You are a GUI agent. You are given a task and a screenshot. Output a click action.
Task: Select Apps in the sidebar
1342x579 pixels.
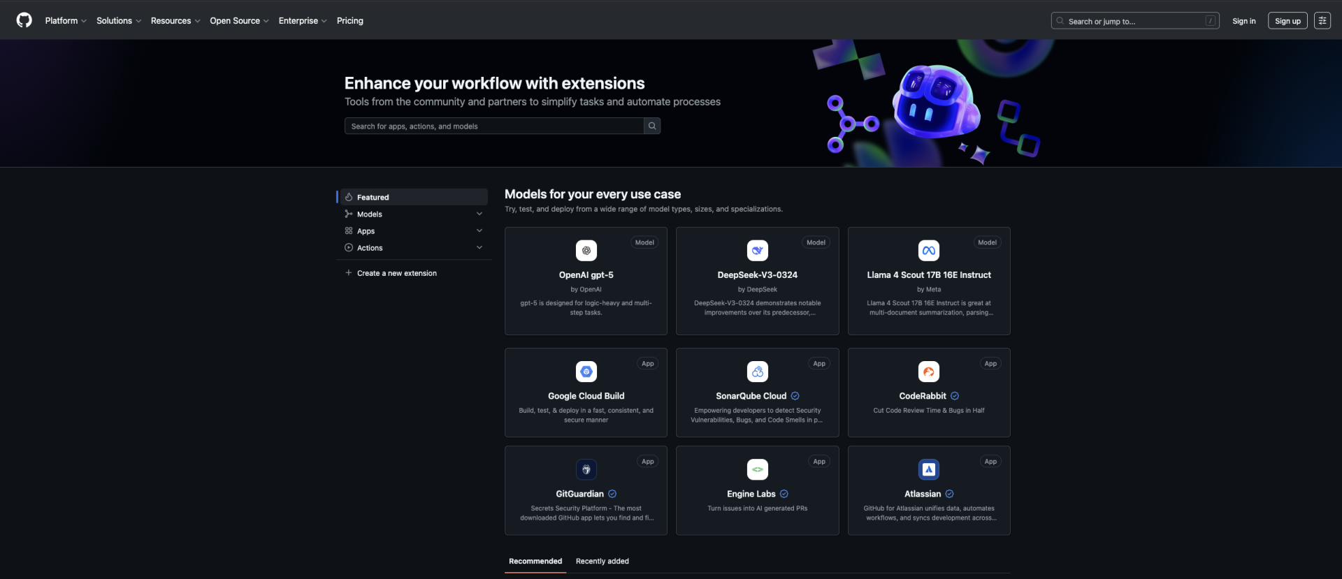(412, 230)
